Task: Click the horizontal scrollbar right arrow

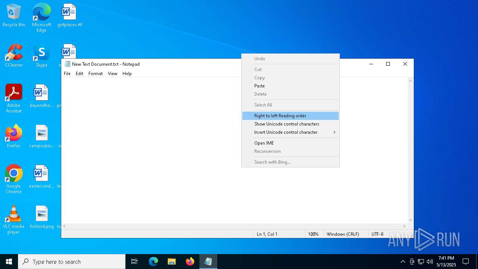Action: click(404, 226)
